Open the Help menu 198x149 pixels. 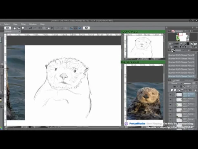[42, 24]
